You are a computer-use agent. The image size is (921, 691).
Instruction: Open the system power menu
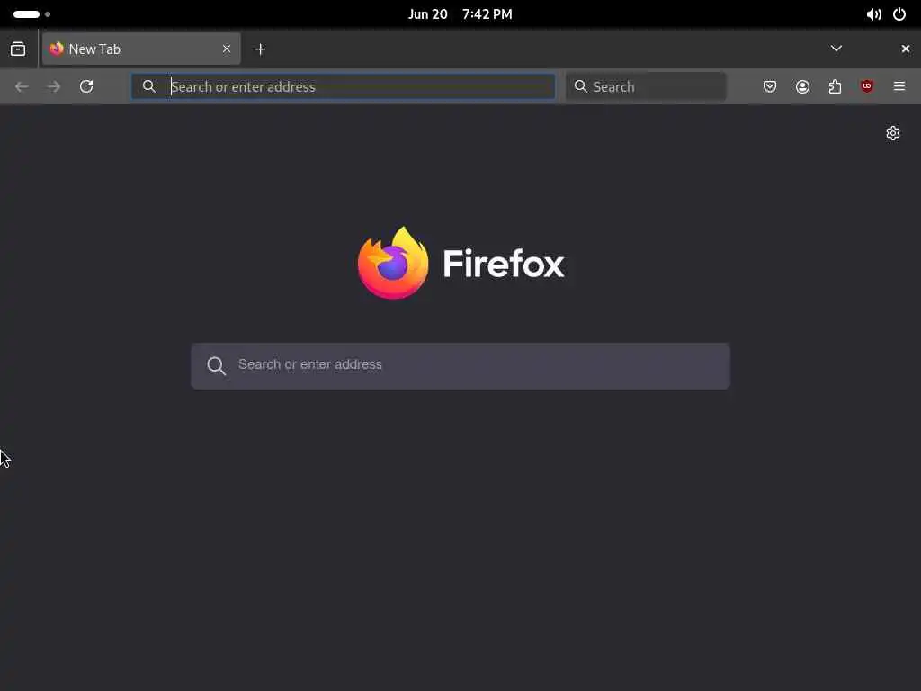[899, 14]
